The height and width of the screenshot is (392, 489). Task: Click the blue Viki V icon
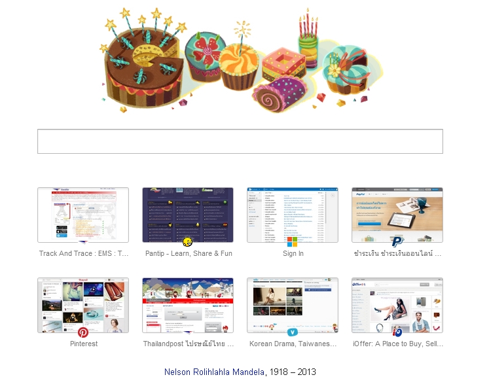pyautogui.click(x=292, y=332)
